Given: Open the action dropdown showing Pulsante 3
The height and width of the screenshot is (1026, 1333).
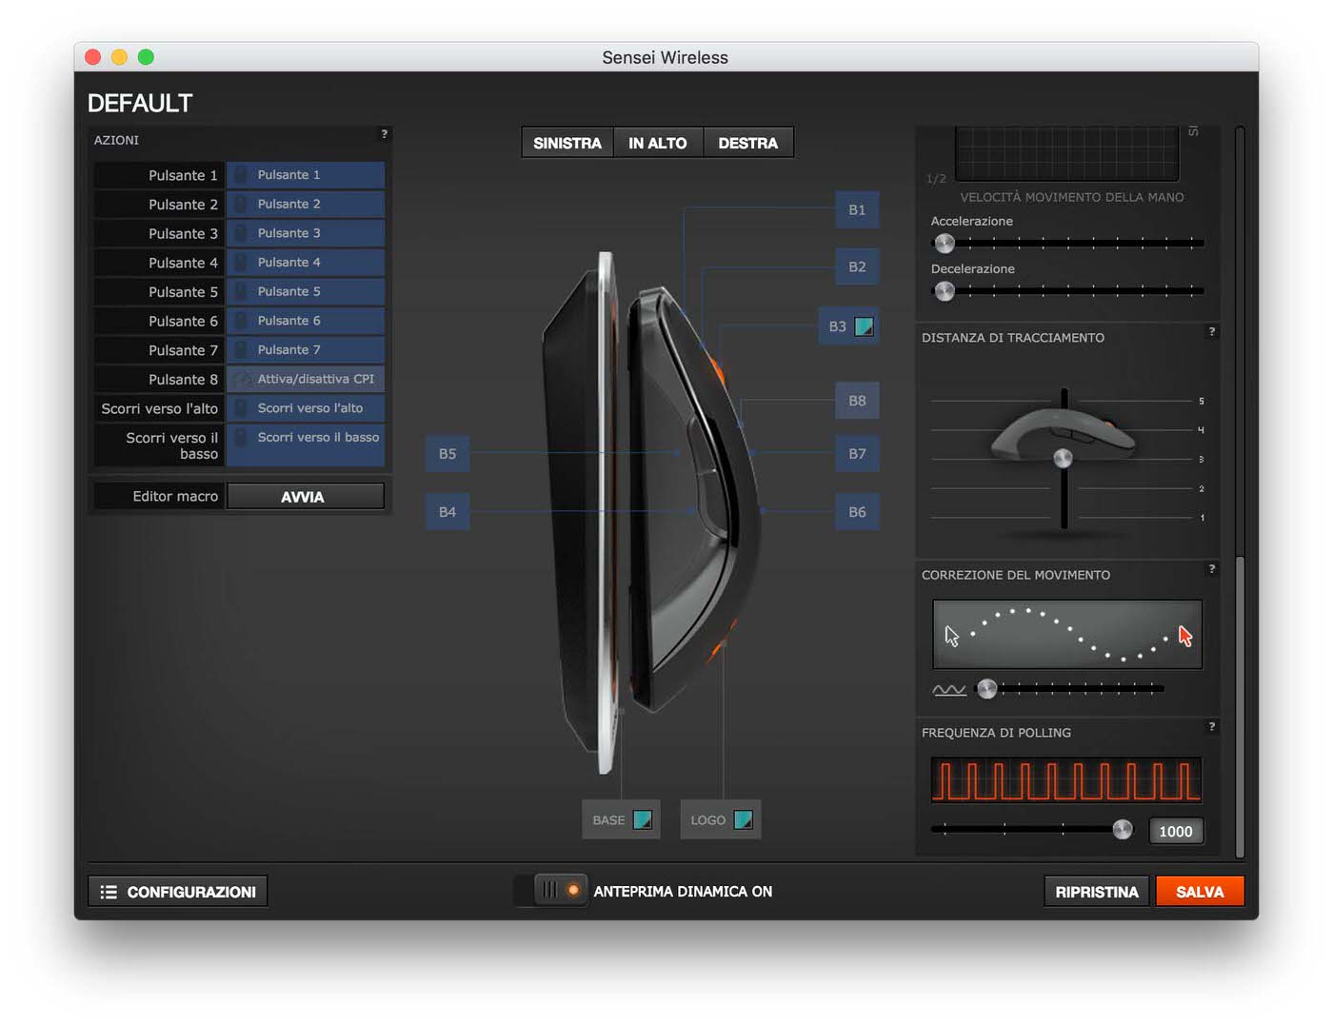Looking at the screenshot, I should (306, 233).
